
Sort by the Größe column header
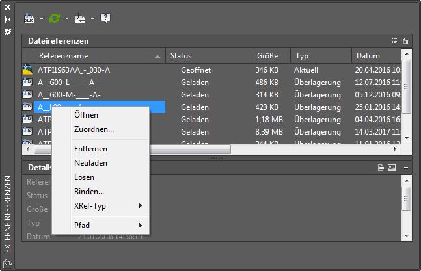click(267, 56)
